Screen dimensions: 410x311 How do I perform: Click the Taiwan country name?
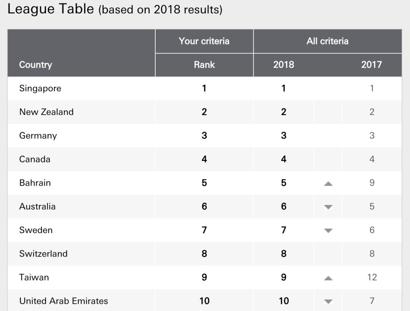tap(34, 277)
